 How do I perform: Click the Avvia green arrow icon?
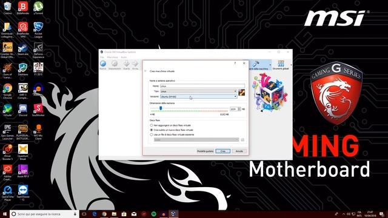coord(135,64)
